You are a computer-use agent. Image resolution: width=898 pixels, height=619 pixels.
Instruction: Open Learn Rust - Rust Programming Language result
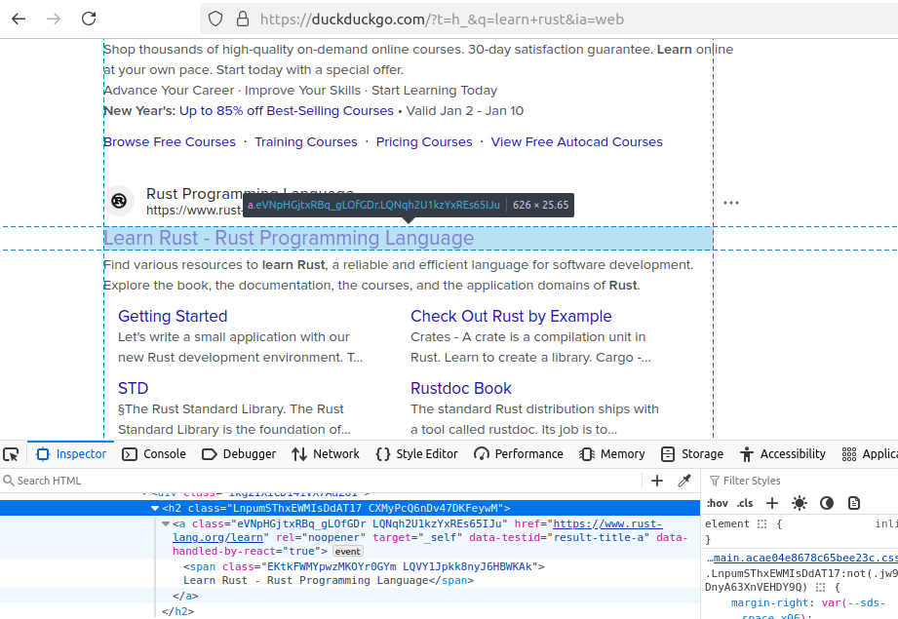pyautogui.click(x=289, y=238)
